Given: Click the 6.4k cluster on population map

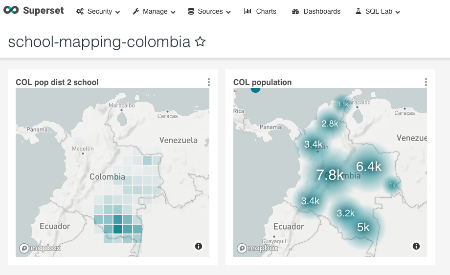Looking at the screenshot, I should pos(369,167).
